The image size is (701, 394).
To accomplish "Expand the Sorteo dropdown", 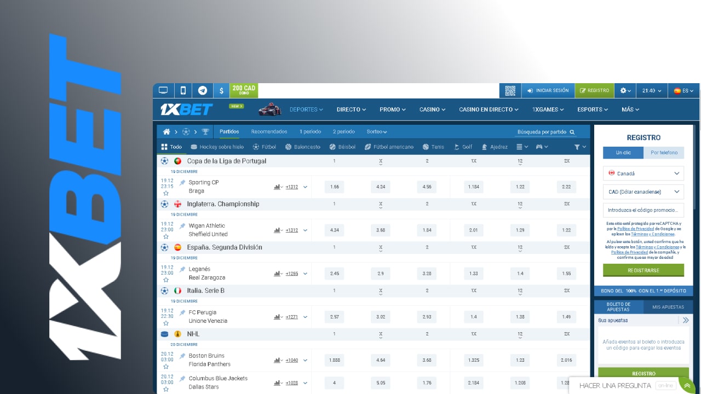I will 377,131.
